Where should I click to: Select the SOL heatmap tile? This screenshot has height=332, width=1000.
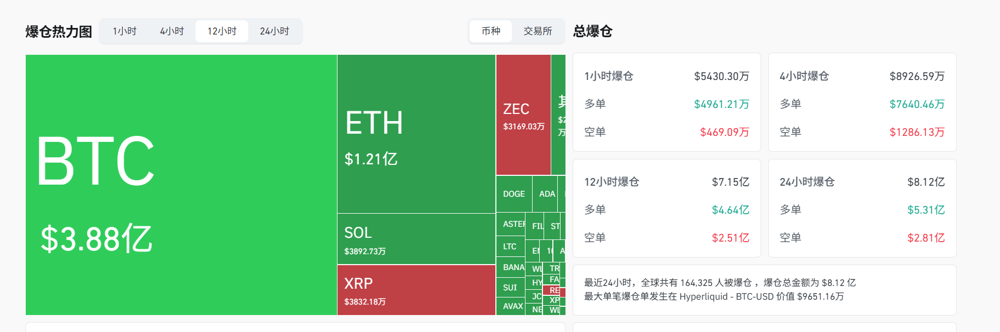416,239
